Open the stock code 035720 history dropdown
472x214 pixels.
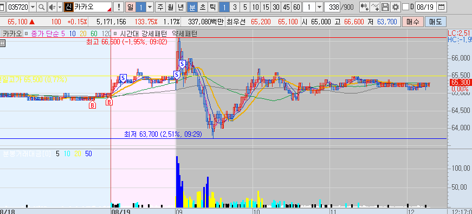33,7
